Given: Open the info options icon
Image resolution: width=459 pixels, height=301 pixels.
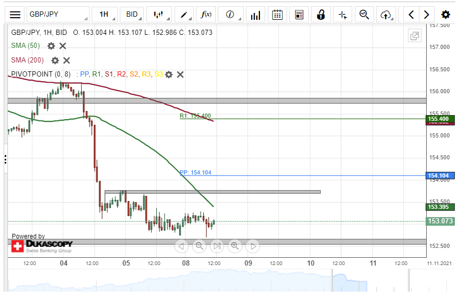Looking at the screenshot, I should (230, 15).
